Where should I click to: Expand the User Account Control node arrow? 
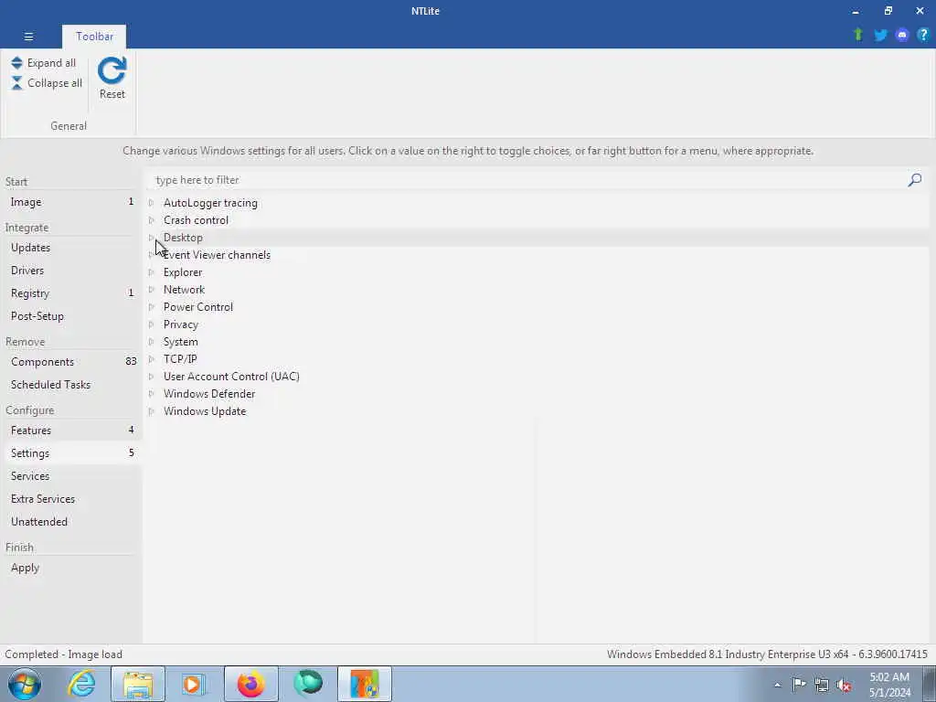(x=151, y=376)
